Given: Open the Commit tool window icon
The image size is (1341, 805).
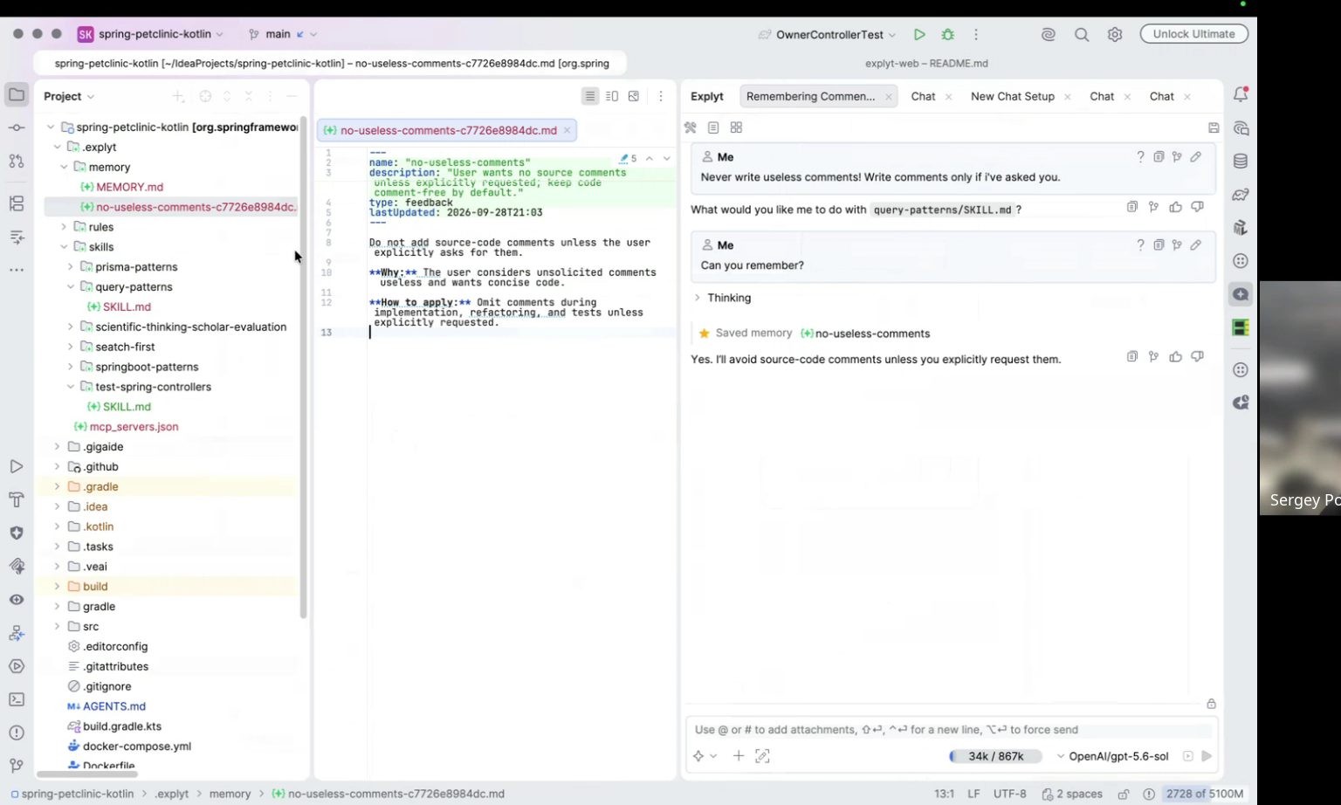Looking at the screenshot, I should pos(17,127).
